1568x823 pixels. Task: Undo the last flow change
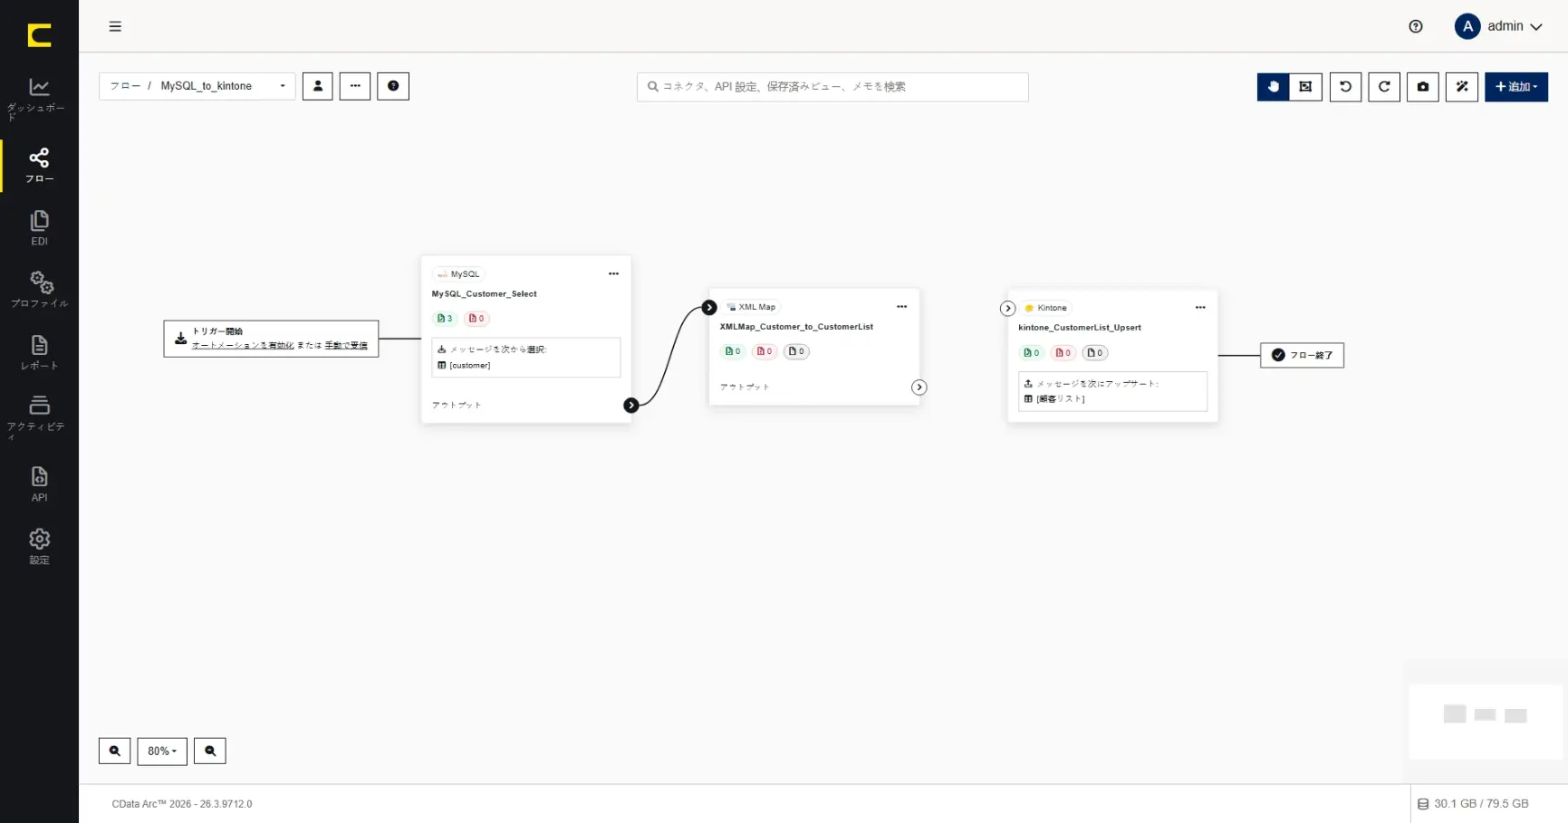click(1345, 87)
